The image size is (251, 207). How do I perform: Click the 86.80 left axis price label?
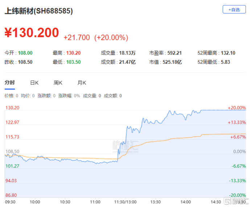click(11, 195)
